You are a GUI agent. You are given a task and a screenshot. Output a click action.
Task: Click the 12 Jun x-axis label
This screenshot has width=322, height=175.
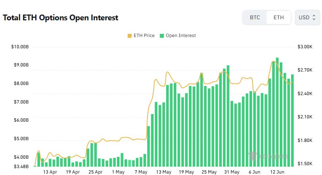click(x=277, y=172)
